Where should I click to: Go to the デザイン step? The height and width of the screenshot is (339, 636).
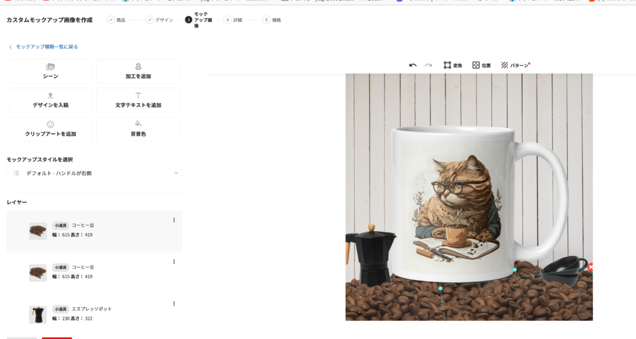tap(160, 20)
